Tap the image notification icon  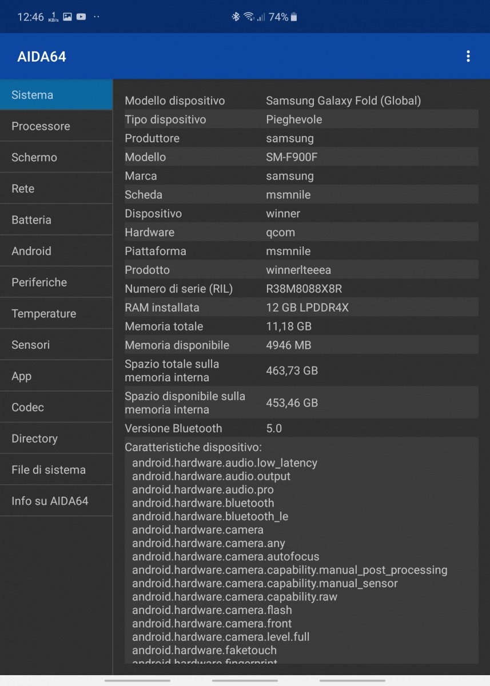tap(67, 17)
